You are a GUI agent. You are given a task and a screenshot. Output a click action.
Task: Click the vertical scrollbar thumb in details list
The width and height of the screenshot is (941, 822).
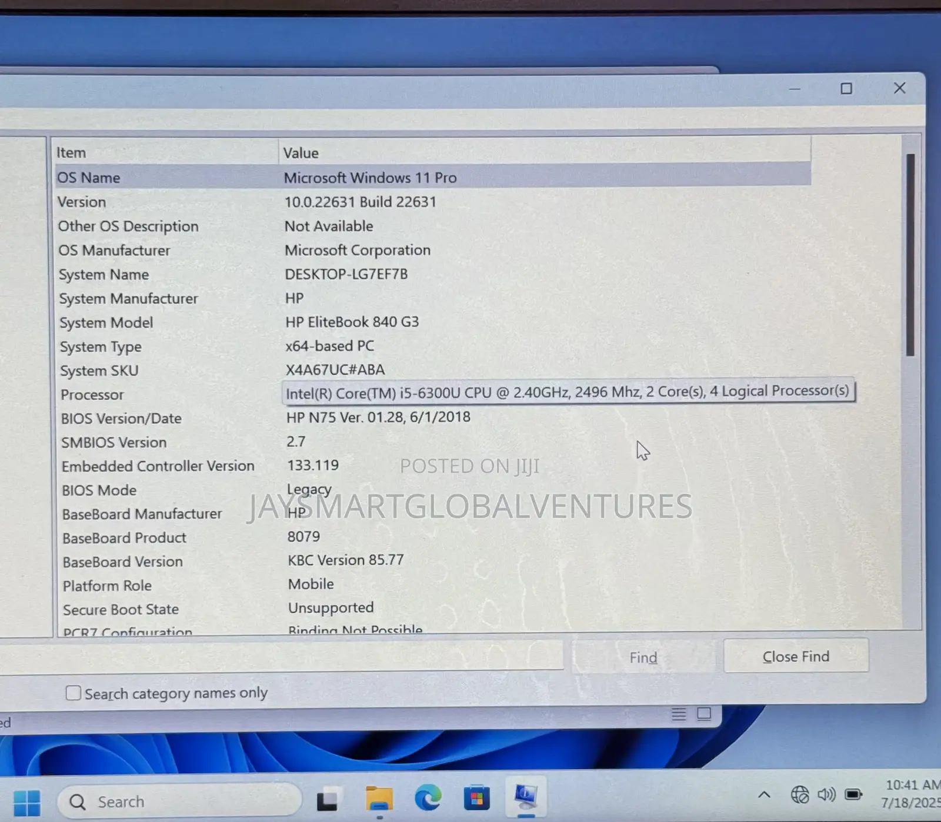click(910, 255)
